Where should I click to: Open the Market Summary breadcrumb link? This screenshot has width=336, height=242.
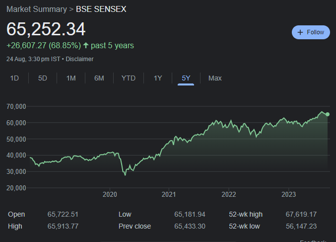pyautogui.click(x=37, y=9)
